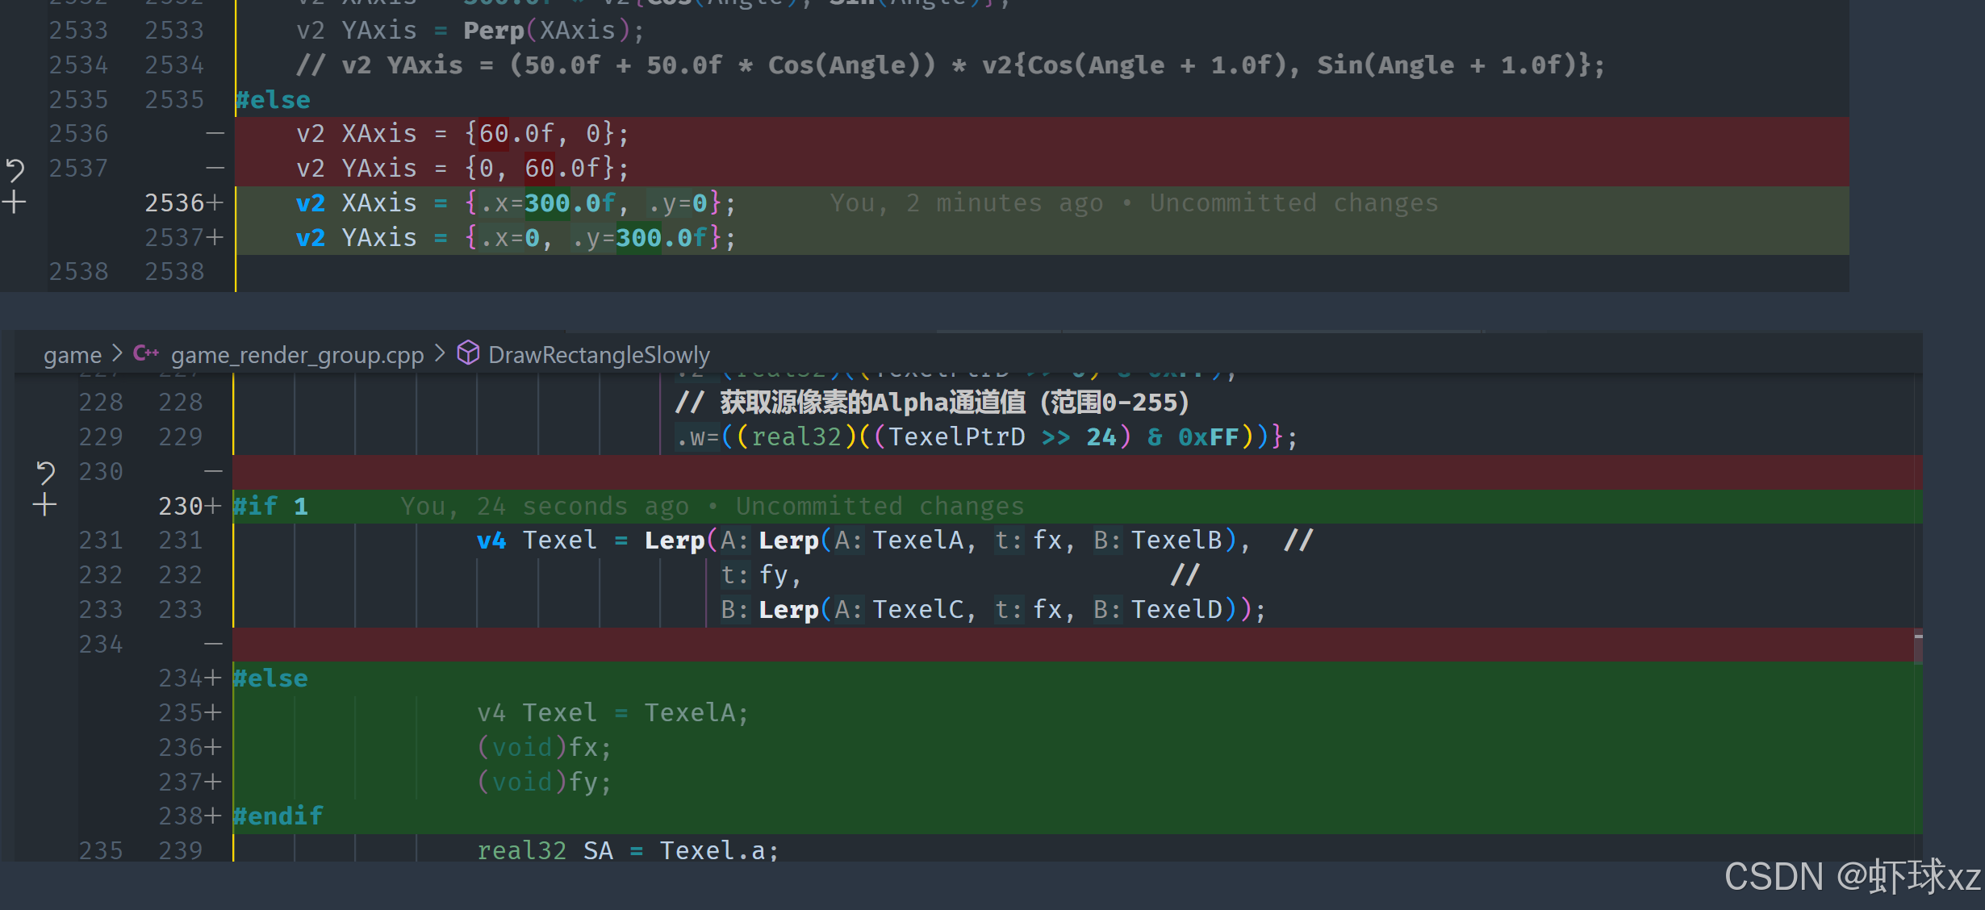Click 'real32 SA = Texel.a;' line
Image resolution: width=1985 pixels, height=910 pixels.
628,850
